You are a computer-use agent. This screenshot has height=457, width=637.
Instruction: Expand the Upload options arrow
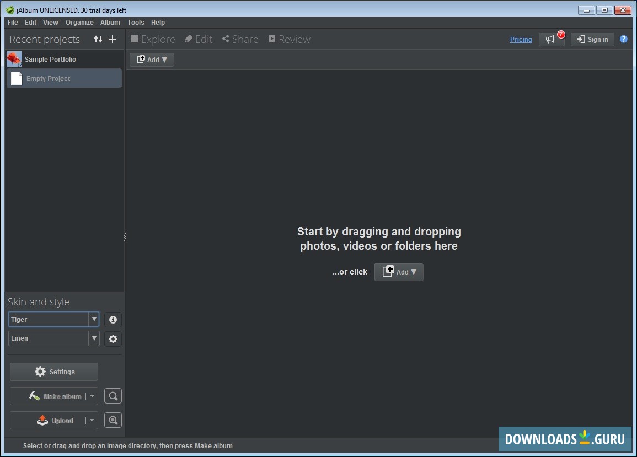point(92,421)
